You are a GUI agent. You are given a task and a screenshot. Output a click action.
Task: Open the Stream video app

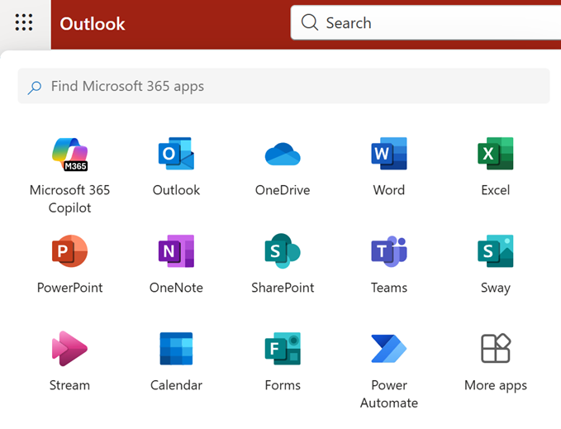pyautogui.click(x=69, y=349)
